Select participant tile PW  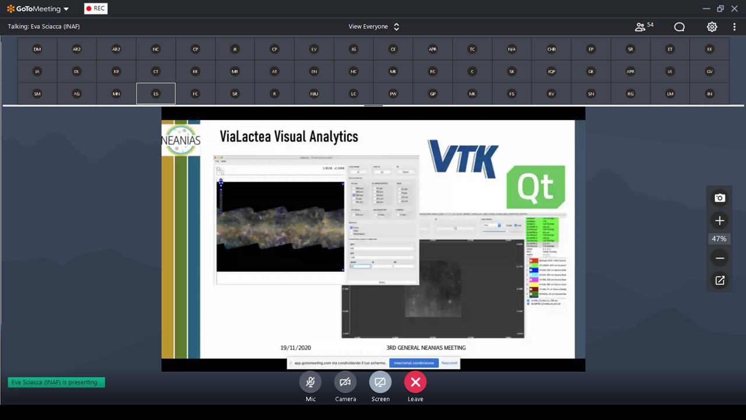[393, 94]
